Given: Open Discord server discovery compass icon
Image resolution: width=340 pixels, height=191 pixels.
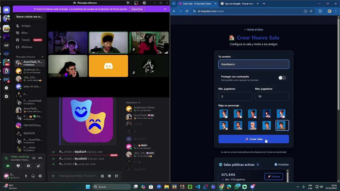Looking at the screenshot, I should [x=6, y=96].
